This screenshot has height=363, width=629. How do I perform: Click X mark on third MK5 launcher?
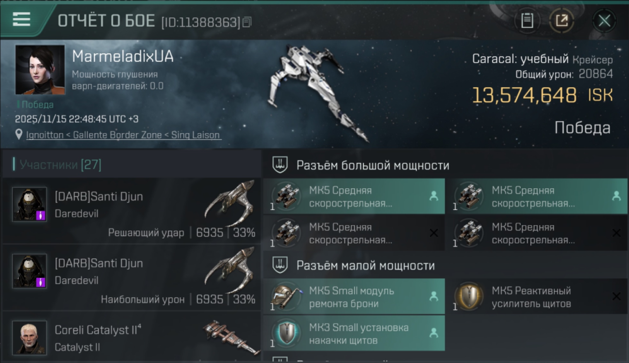434,233
